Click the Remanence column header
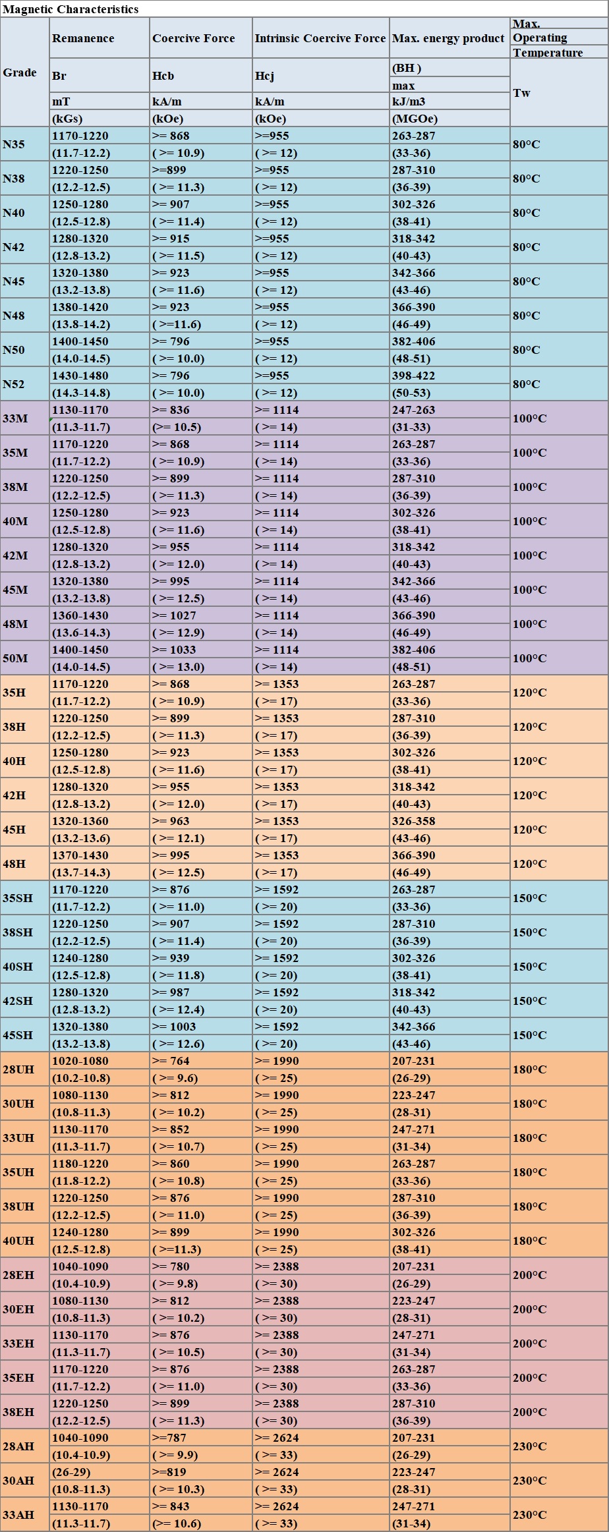Image resolution: width=609 pixels, height=1532 pixels. [100, 38]
